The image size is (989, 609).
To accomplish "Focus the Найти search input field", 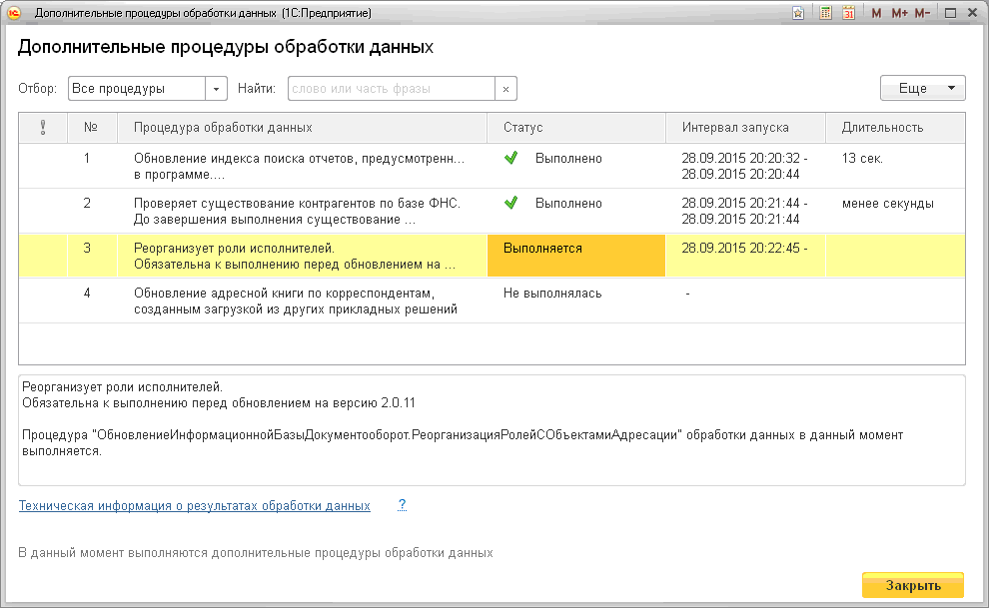I will (x=391, y=89).
